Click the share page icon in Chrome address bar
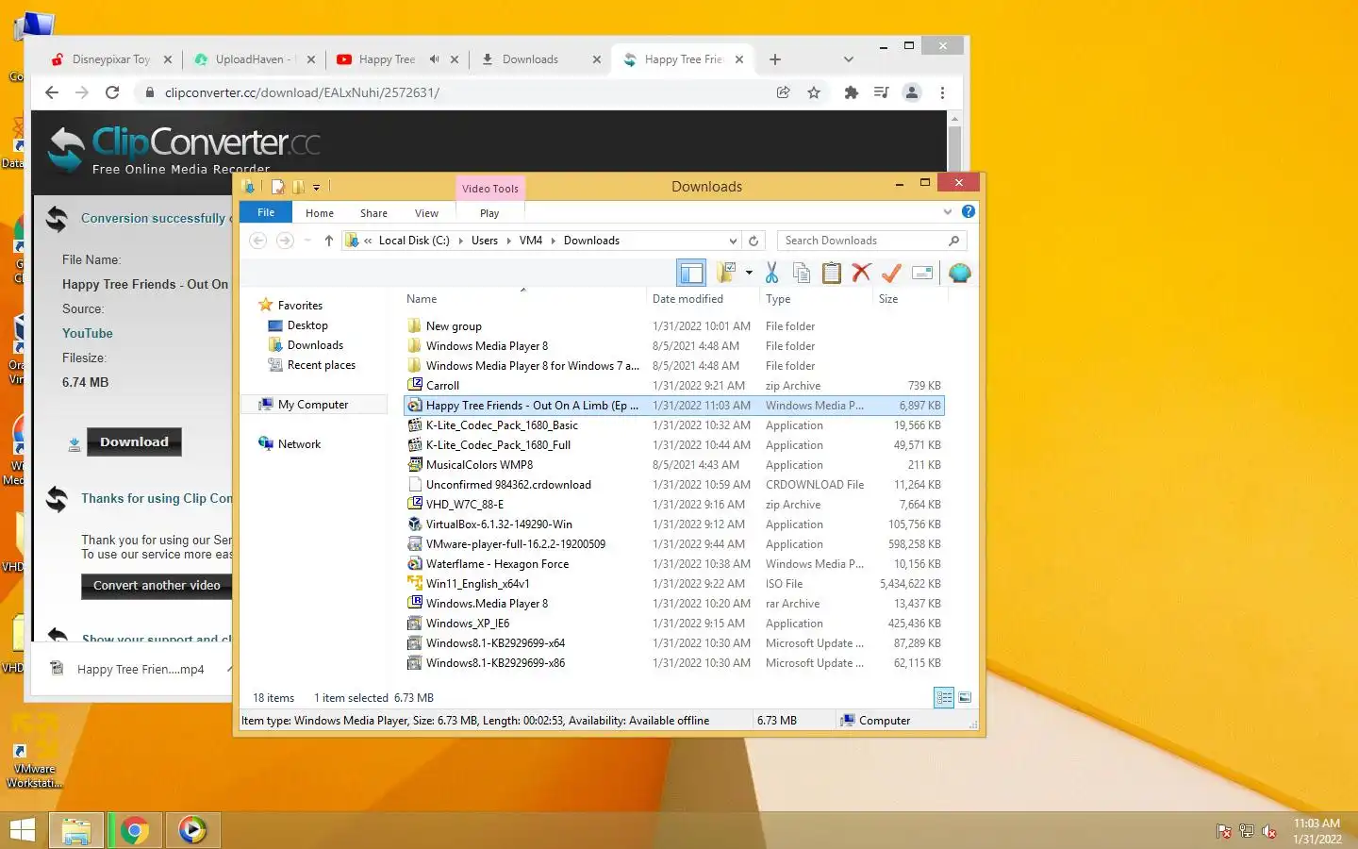The height and width of the screenshot is (849, 1358). 783,92
